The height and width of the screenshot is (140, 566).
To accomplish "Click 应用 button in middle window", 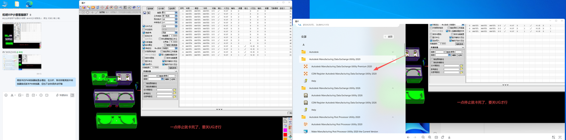I will [173, 79].
